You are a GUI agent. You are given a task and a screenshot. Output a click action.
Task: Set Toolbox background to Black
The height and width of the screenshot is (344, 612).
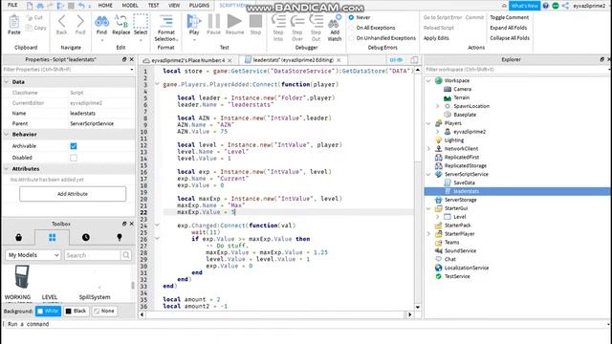[x=76, y=311]
